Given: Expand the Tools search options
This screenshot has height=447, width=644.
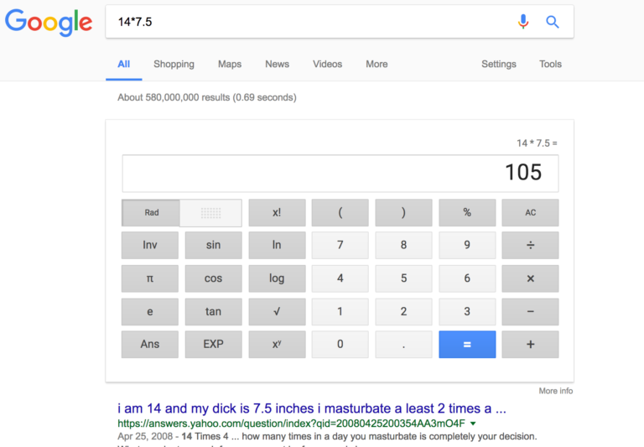Looking at the screenshot, I should (x=550, y=64).
